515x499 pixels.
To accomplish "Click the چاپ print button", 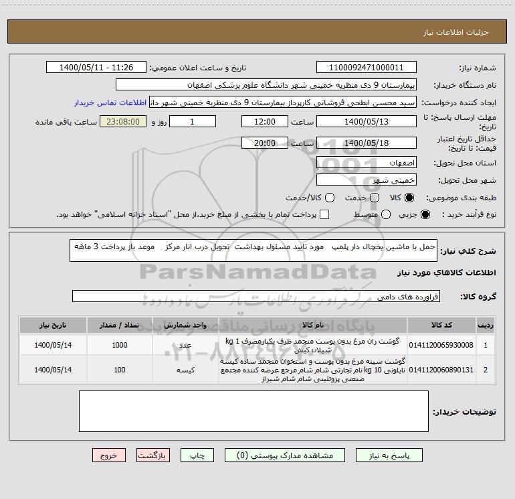I will pyautogui.click(x=197, y=455).
